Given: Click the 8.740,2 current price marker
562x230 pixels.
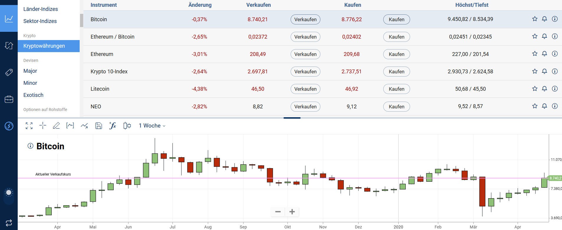Looking at the screenshot, I should click(555, 178).
